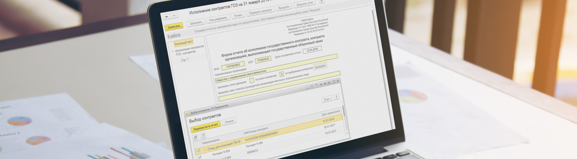Open help with the question mark button

click(x=336, y=97)
